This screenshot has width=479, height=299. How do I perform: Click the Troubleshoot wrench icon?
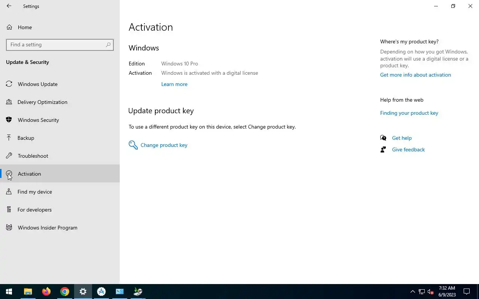[x=9, y=156]
